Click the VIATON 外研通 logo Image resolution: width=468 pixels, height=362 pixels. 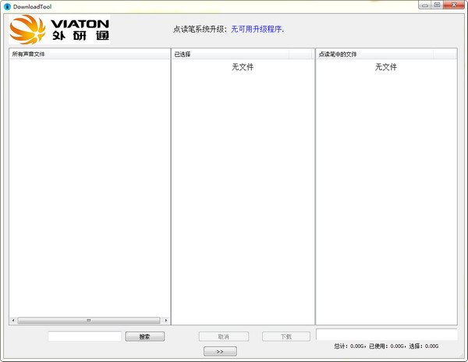(59, 29)
